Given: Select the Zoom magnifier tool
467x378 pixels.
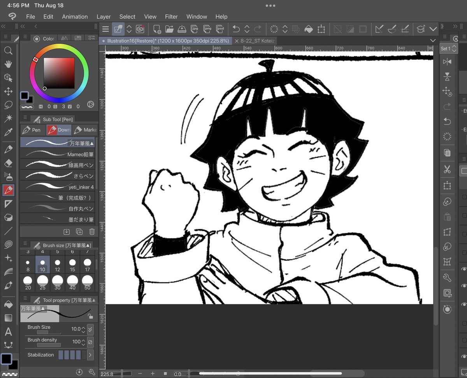Looking at the screenshot, I should coord(8,51).
